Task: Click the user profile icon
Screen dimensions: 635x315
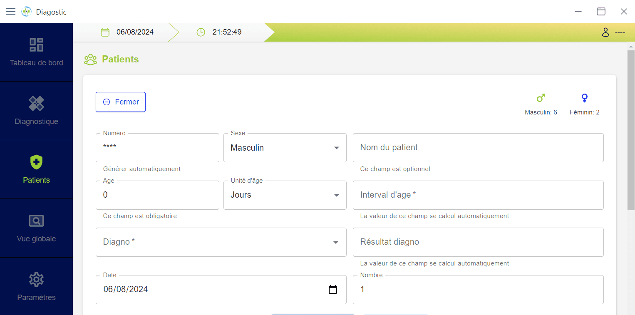Action: pos(605,32)
